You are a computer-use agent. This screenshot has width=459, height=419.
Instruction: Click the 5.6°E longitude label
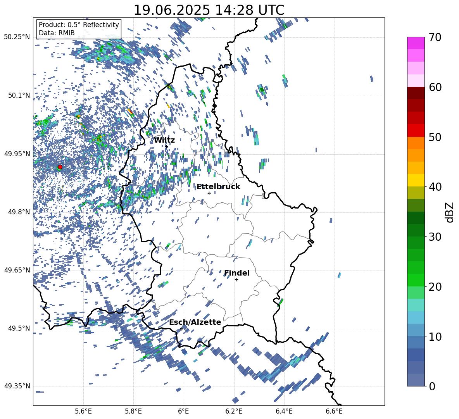tap(83, 412)
